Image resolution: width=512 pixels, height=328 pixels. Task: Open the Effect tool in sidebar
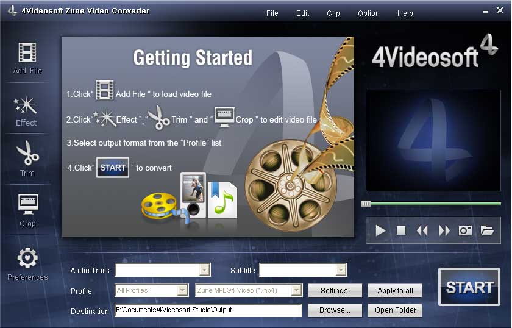pyautogui.click(x=26, y=105)
